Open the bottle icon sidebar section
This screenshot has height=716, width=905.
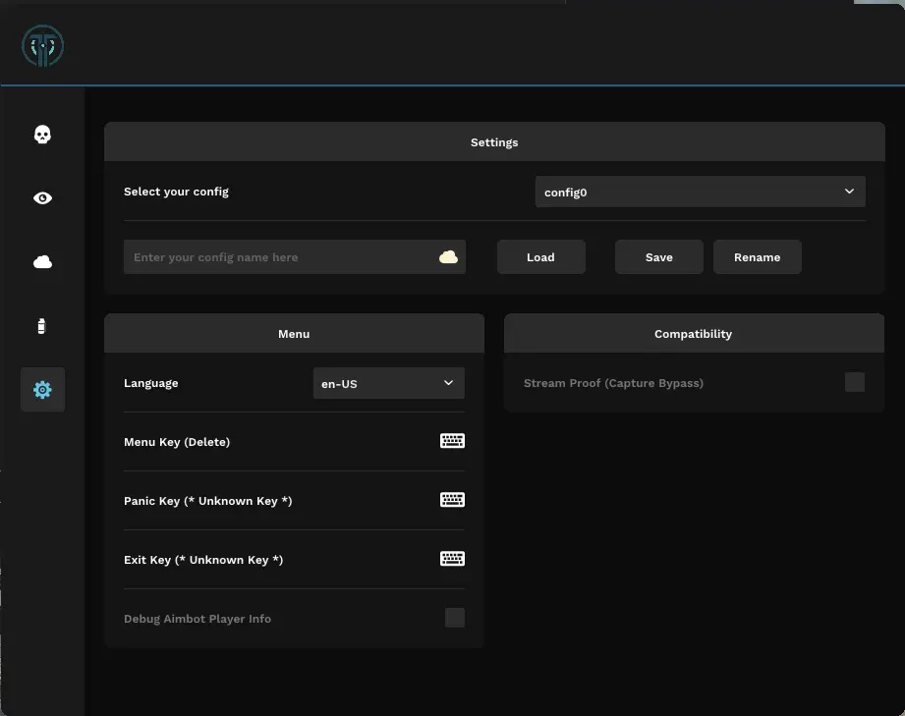click(41, 326)
